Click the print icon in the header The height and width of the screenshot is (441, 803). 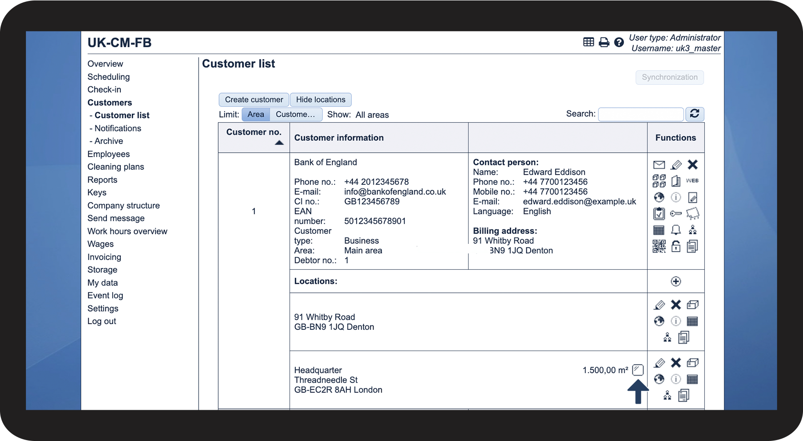click(604, 42)
